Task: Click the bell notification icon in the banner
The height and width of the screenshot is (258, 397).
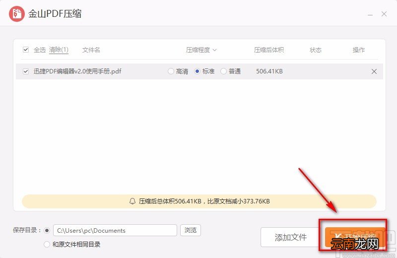Action: [132, 201]
